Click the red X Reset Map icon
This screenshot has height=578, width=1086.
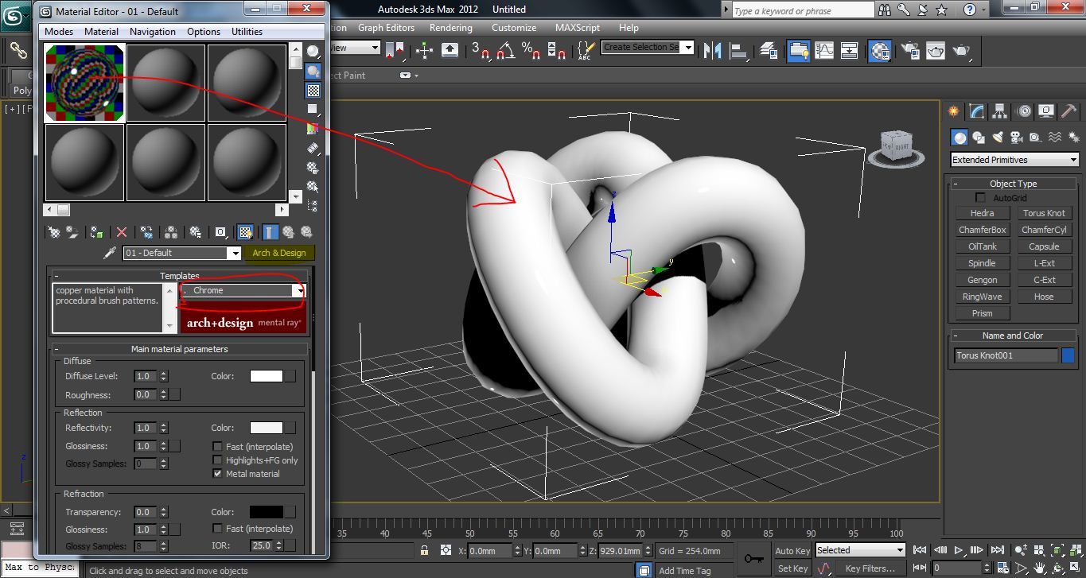point(121,232)
